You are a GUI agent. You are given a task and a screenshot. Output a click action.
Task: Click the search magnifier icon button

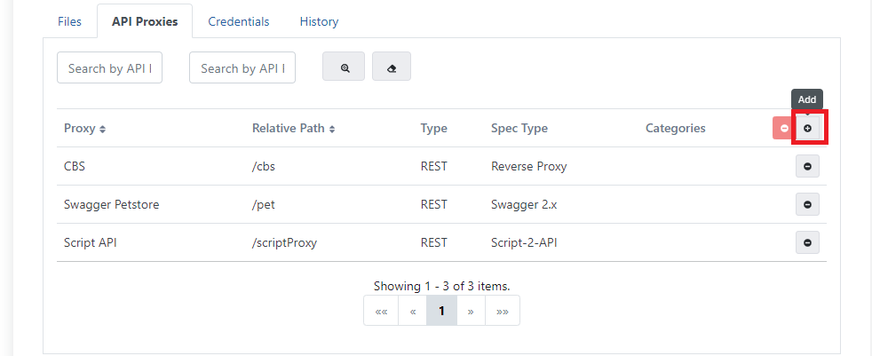(344, 68)
